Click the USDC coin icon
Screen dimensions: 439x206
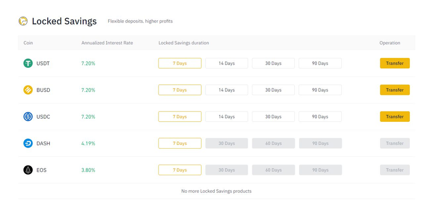coord(28,116)
